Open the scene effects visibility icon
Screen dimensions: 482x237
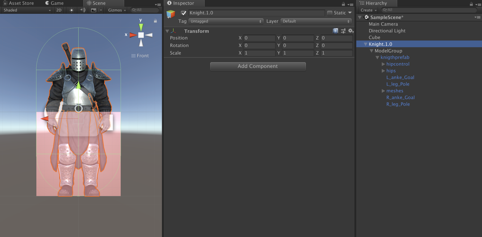click(93, 10)
